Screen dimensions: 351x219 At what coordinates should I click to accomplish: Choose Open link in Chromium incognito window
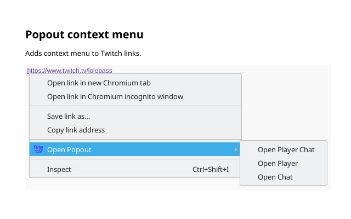(x=115, y=97)
